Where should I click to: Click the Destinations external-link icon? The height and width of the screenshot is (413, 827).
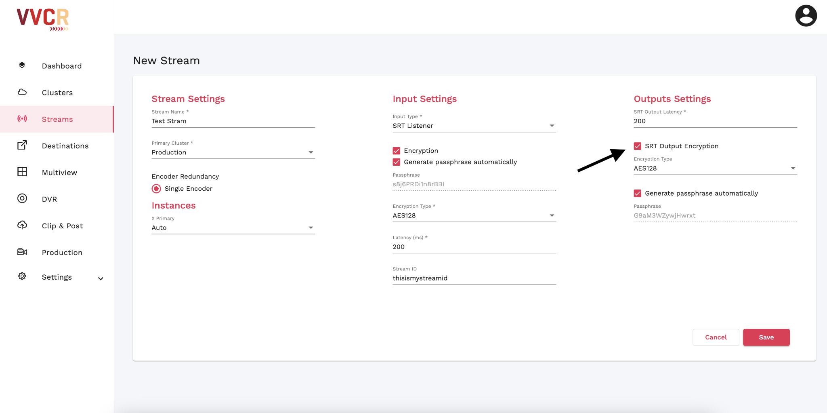tap(22, 145)
